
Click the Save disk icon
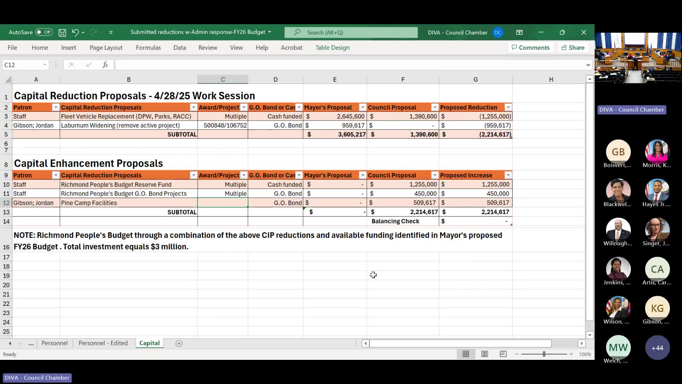tap(62, 32)
